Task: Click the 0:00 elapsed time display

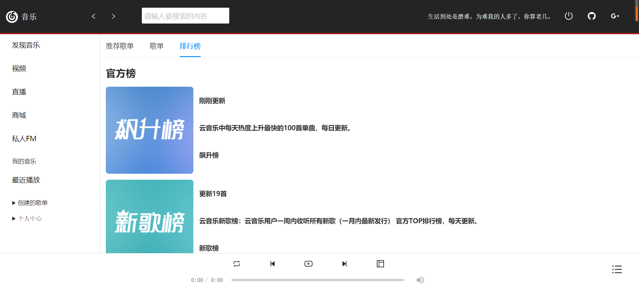Action: 197,280
